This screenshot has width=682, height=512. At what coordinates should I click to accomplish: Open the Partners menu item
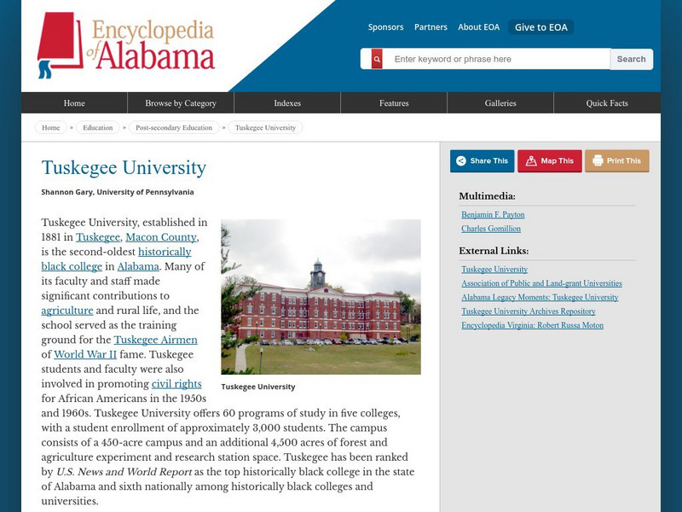tap(431, 26)
